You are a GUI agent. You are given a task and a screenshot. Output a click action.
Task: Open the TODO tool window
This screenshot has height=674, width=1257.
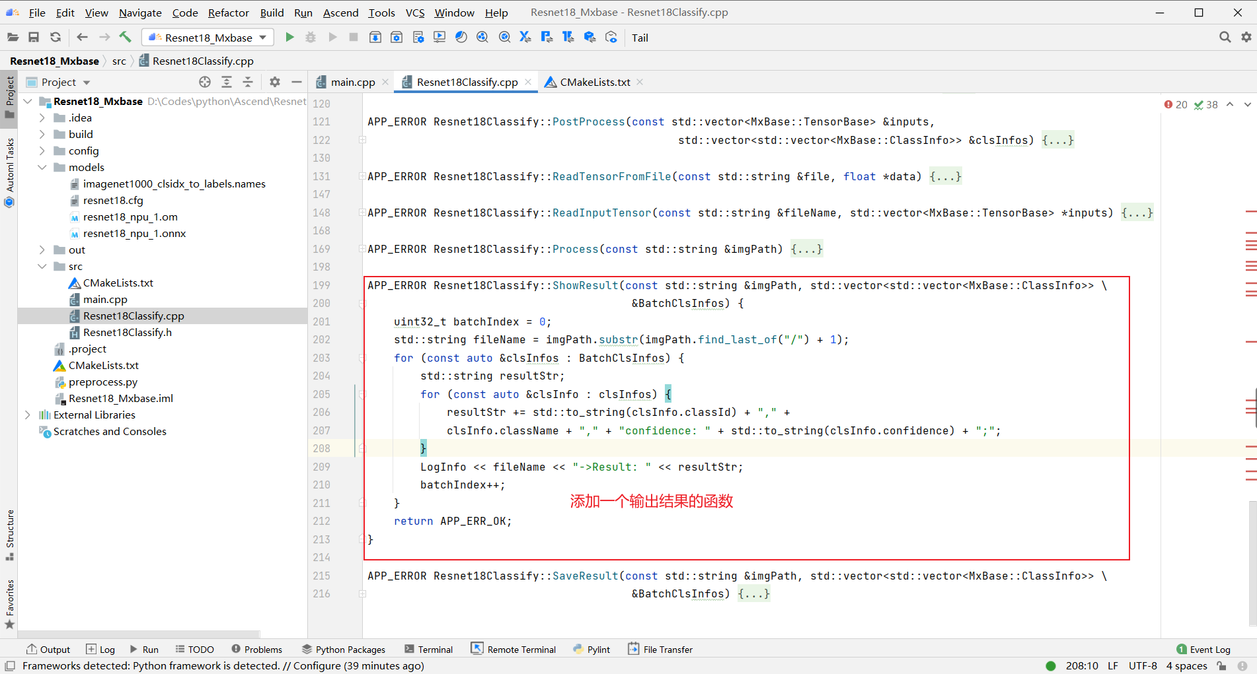tap(194, 650)
